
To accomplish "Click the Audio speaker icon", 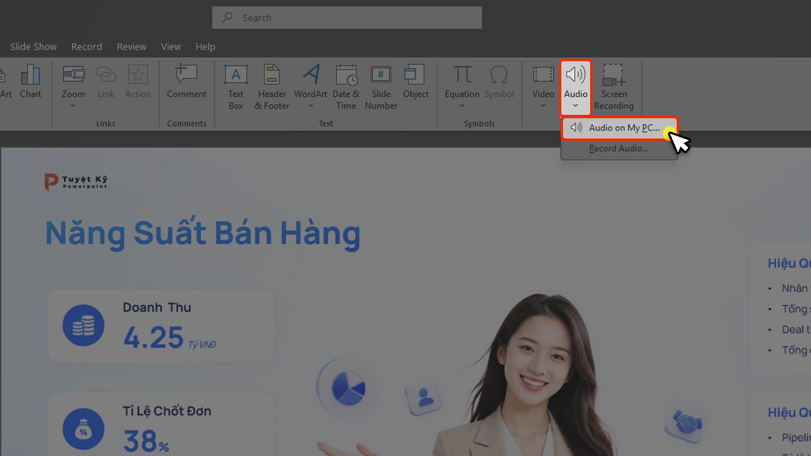I will 575,75.
